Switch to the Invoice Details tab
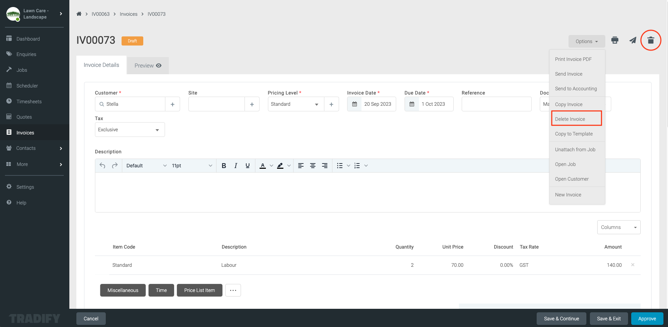668x327 pixels. 101,65
